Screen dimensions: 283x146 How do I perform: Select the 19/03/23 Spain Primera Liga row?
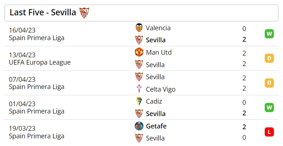(x=141, y=132)
